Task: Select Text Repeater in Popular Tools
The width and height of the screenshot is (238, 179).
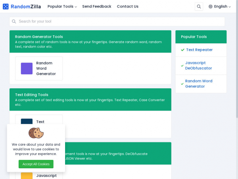Action: (x=199, y=50)
